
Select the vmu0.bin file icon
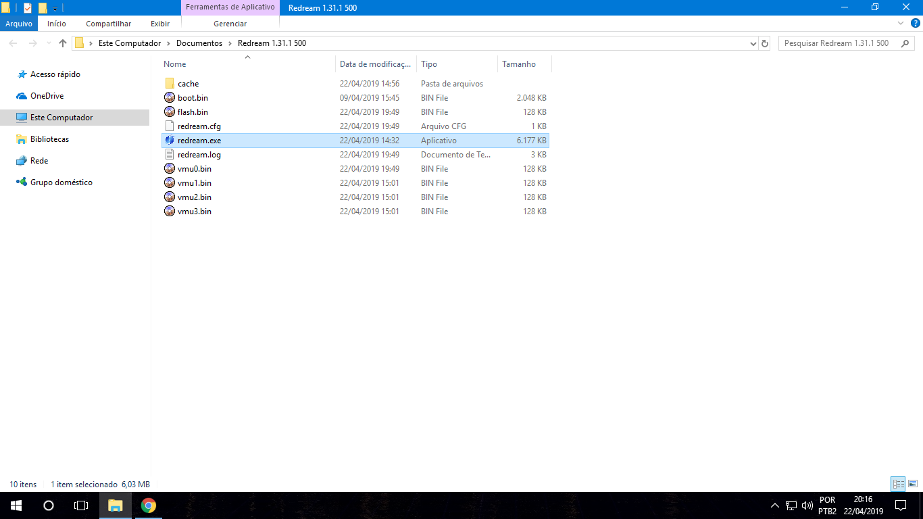(170, 169)
